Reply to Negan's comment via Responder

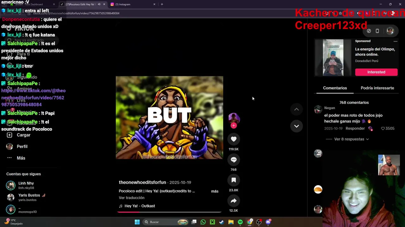(355, 128)
